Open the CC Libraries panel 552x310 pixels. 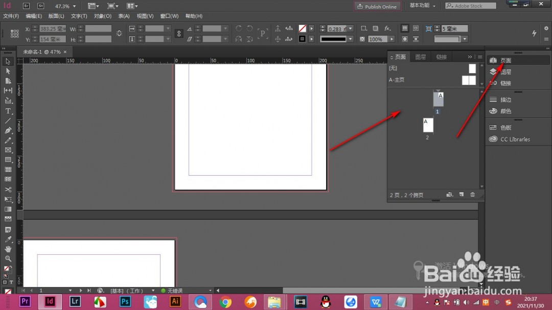point(509,139)
